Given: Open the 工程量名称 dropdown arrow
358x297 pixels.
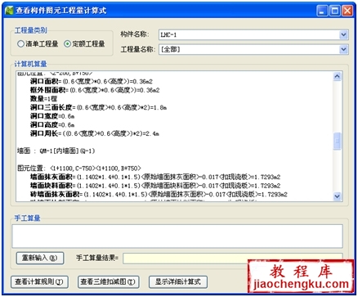Looking at the screenshot, I should (x=343, y=49).
